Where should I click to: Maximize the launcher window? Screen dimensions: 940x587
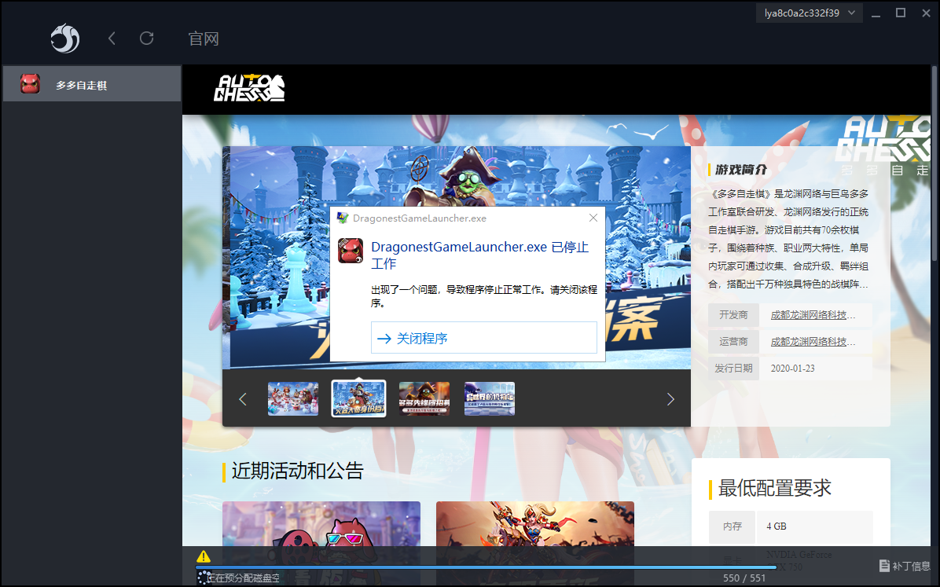[901, 13]
